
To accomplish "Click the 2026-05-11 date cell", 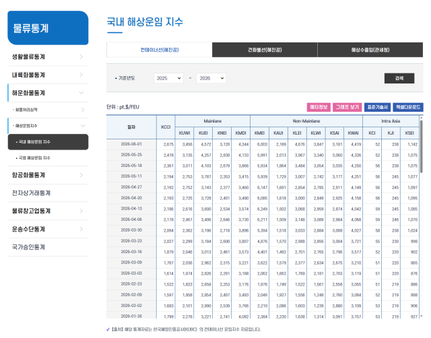I will point(131,176).
